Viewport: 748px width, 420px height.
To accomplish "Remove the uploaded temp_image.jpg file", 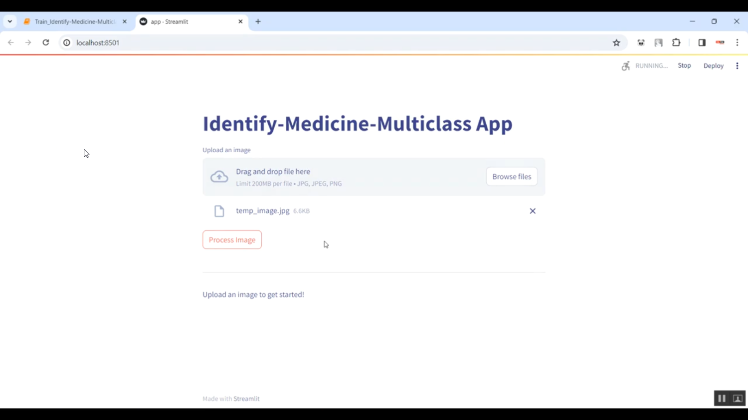I will coord(533,211).
